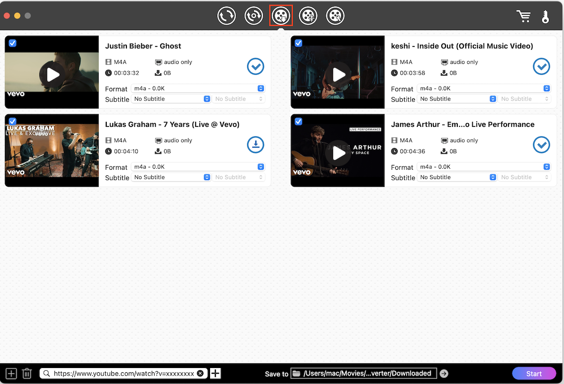Click plus button beside URL field

(x=215, y=374)
